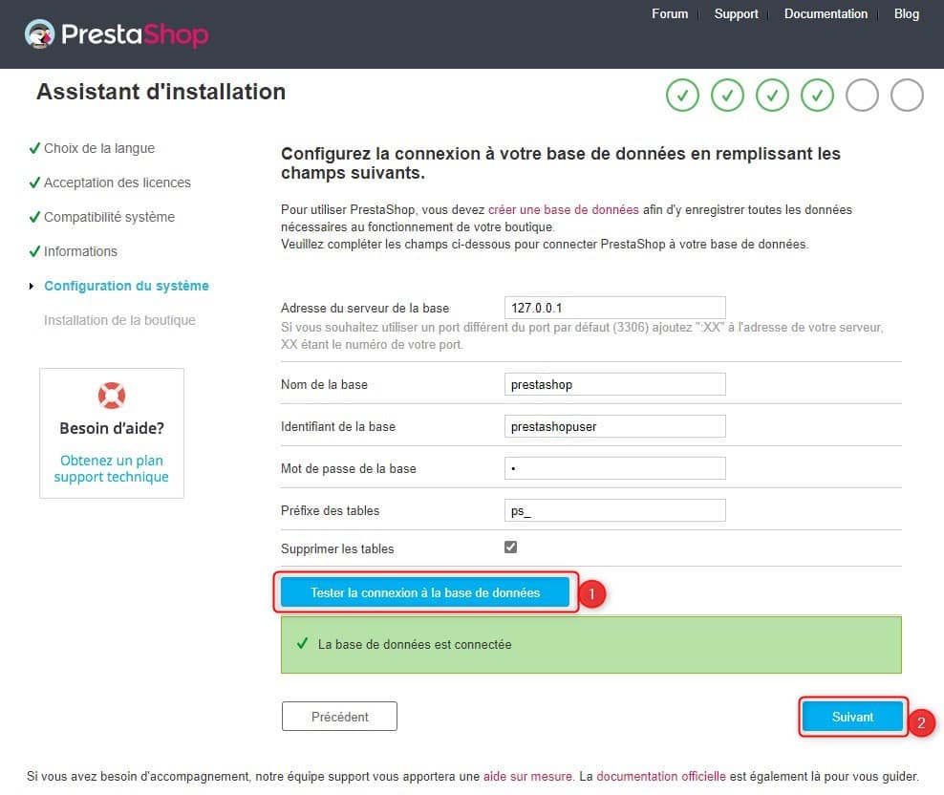944x795 pixels.
Task: Click the Suivant button
Action: [852, 717]
